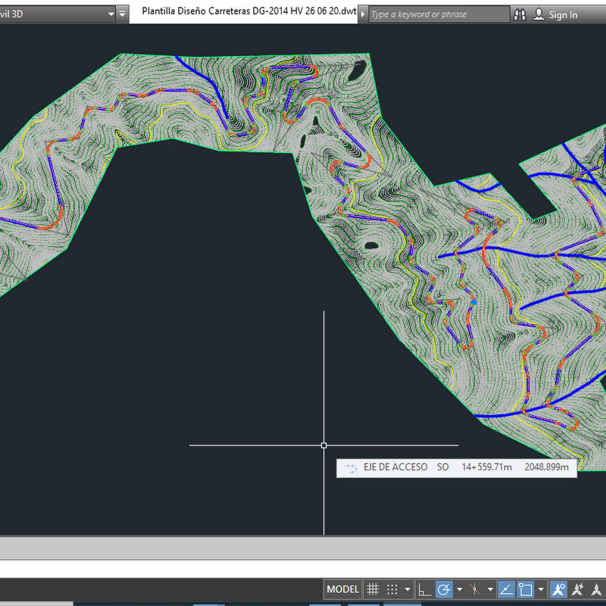Viewport: 606px width, 606px height.
Task: Click the annotation auto-scale icon
Action: [x=578, y=589]
